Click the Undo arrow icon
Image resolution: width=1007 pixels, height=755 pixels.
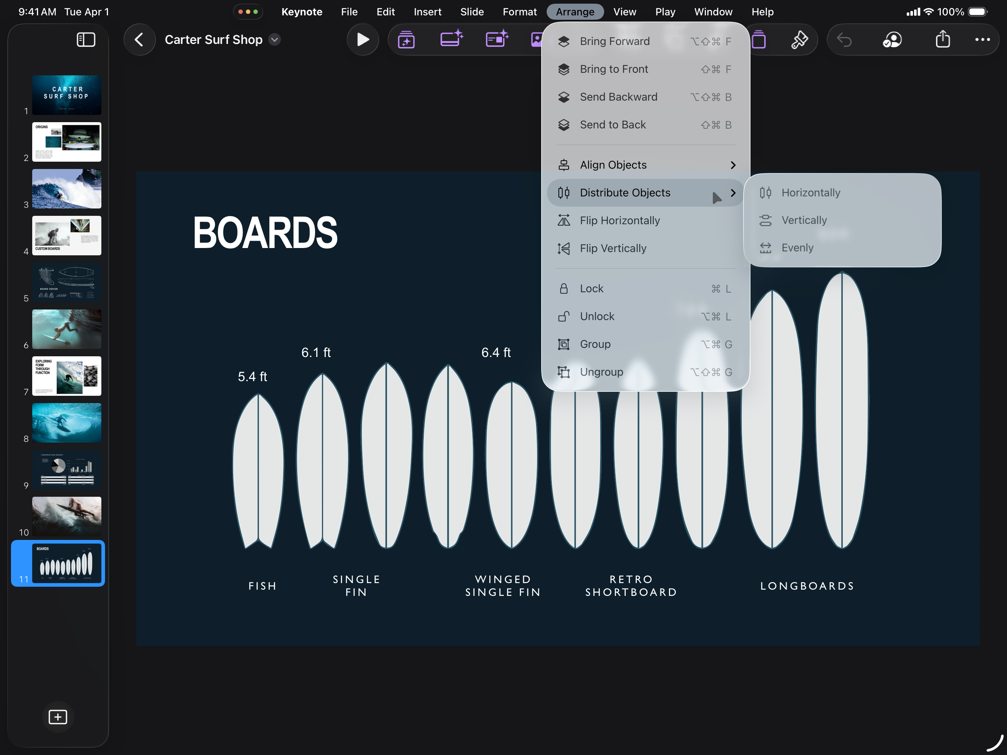click(845, 40)
